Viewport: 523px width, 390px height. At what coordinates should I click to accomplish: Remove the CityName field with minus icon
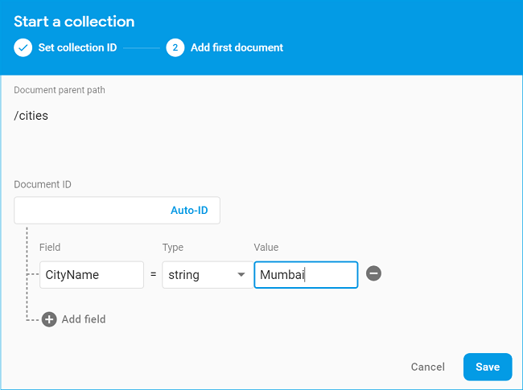373,273
